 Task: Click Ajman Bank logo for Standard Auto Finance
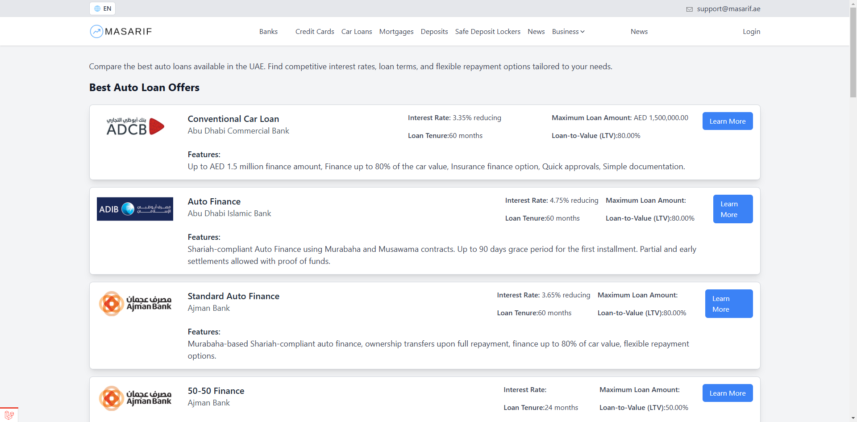coord(135,304)
